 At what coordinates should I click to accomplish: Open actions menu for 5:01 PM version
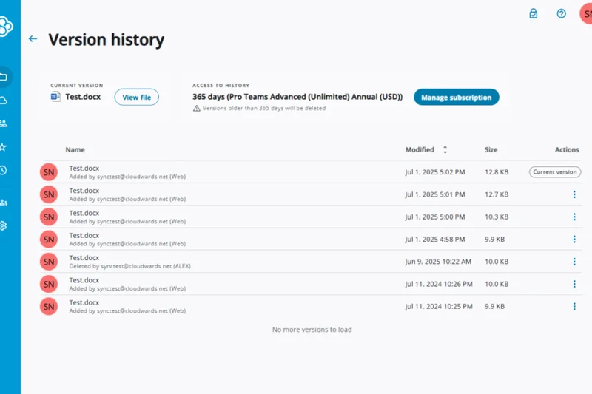[574, 194]
